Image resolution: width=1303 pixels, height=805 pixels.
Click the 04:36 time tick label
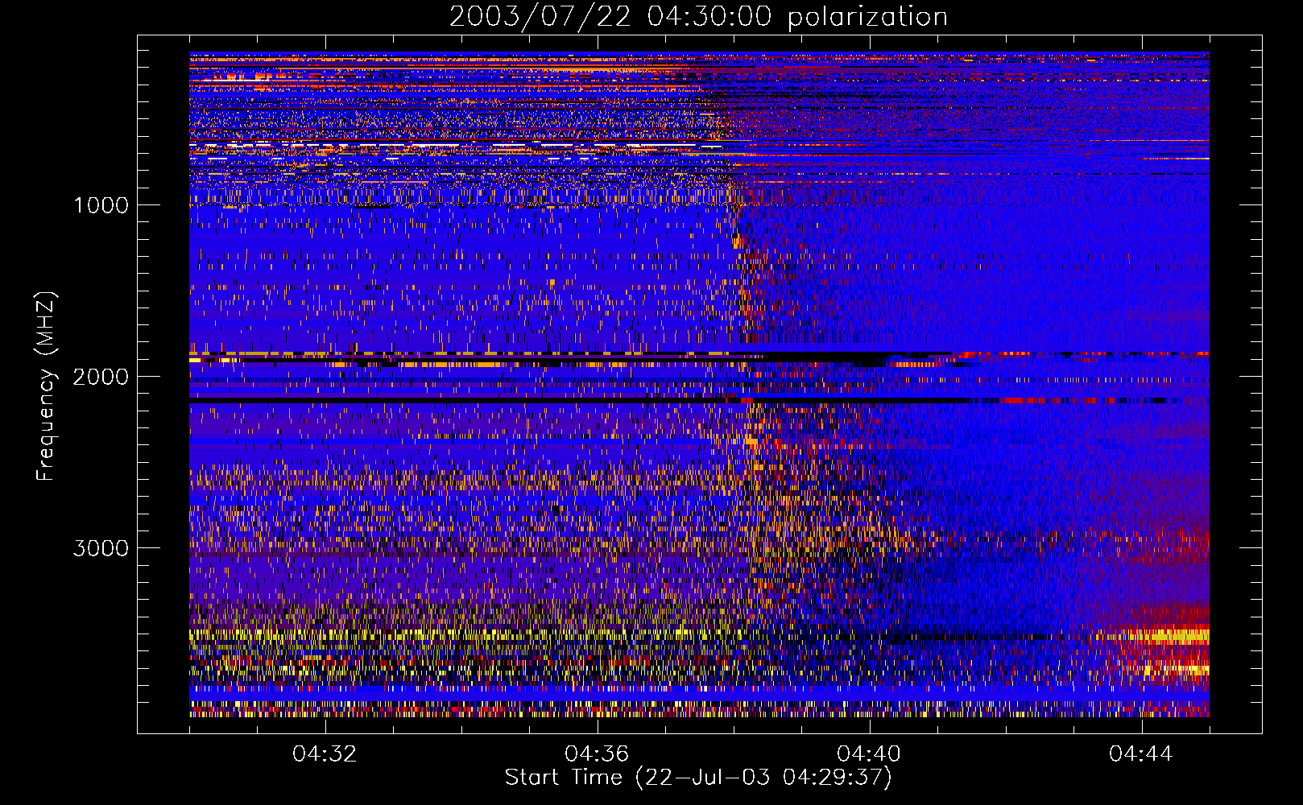(x=597, y=754)
